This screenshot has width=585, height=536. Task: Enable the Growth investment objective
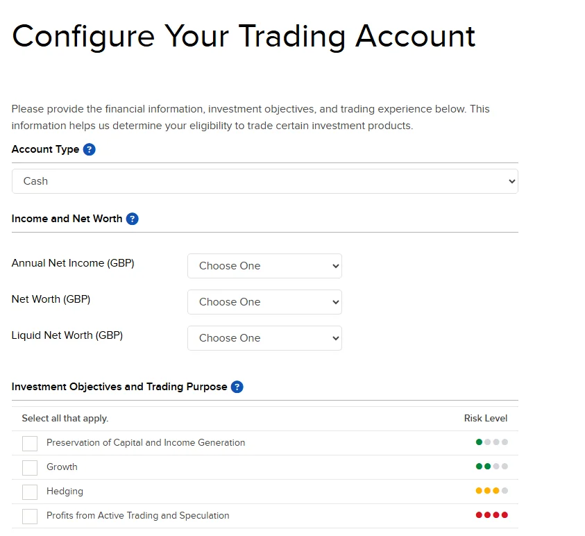coord(29,467)
